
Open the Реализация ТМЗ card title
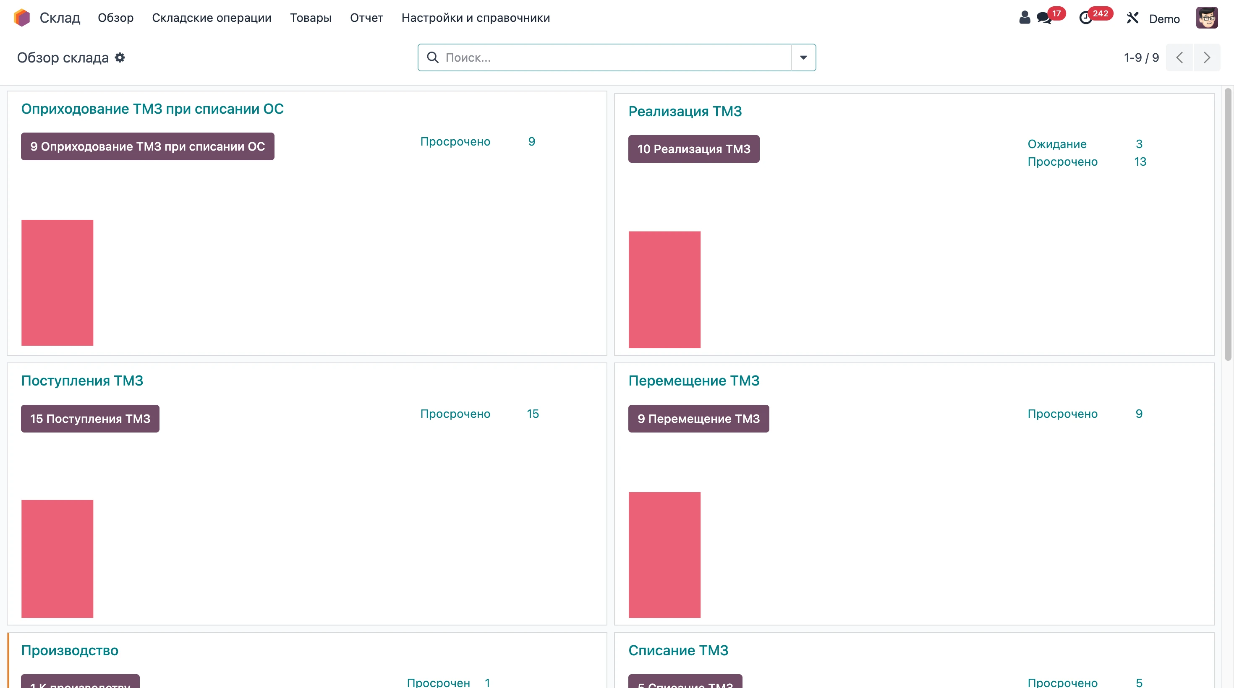click(x=685, y=111)
